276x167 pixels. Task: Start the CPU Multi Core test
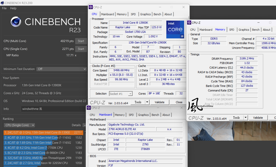[81, 41]
